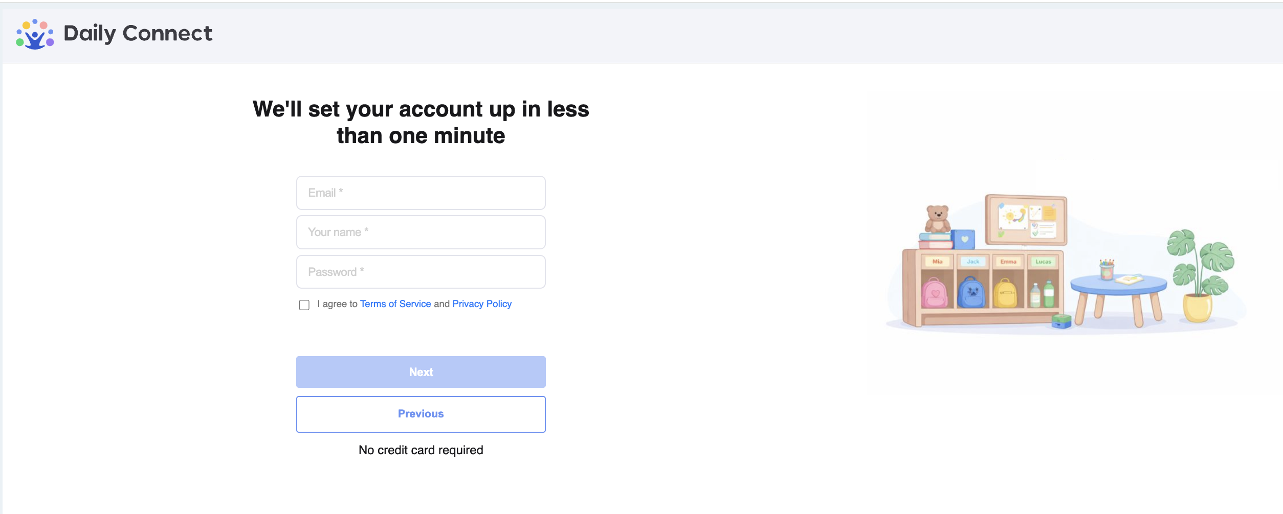Open the Terms of Service link
Screen dimensions: 1283x514
(x=395, y=304)
